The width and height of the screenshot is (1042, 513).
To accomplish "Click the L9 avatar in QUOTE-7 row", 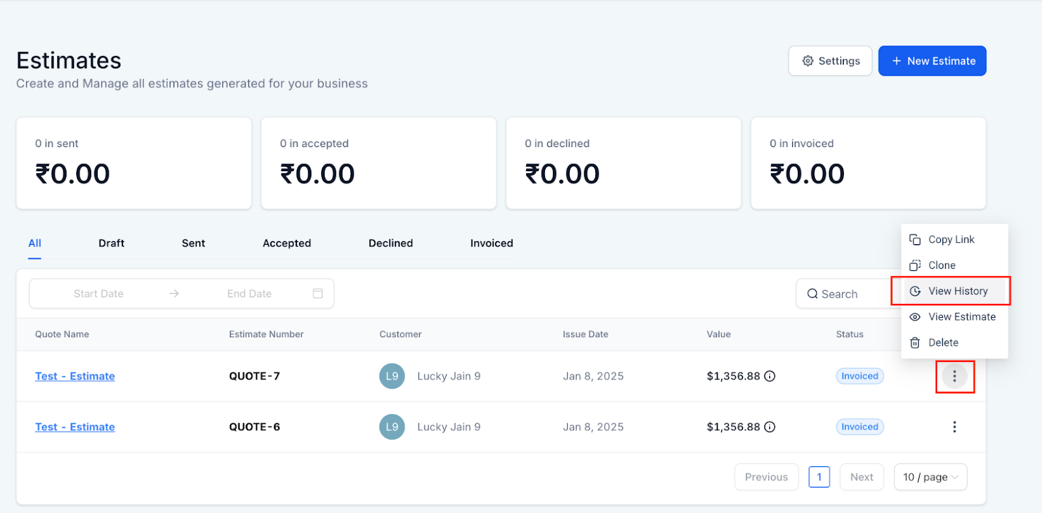I will [392, 376].
